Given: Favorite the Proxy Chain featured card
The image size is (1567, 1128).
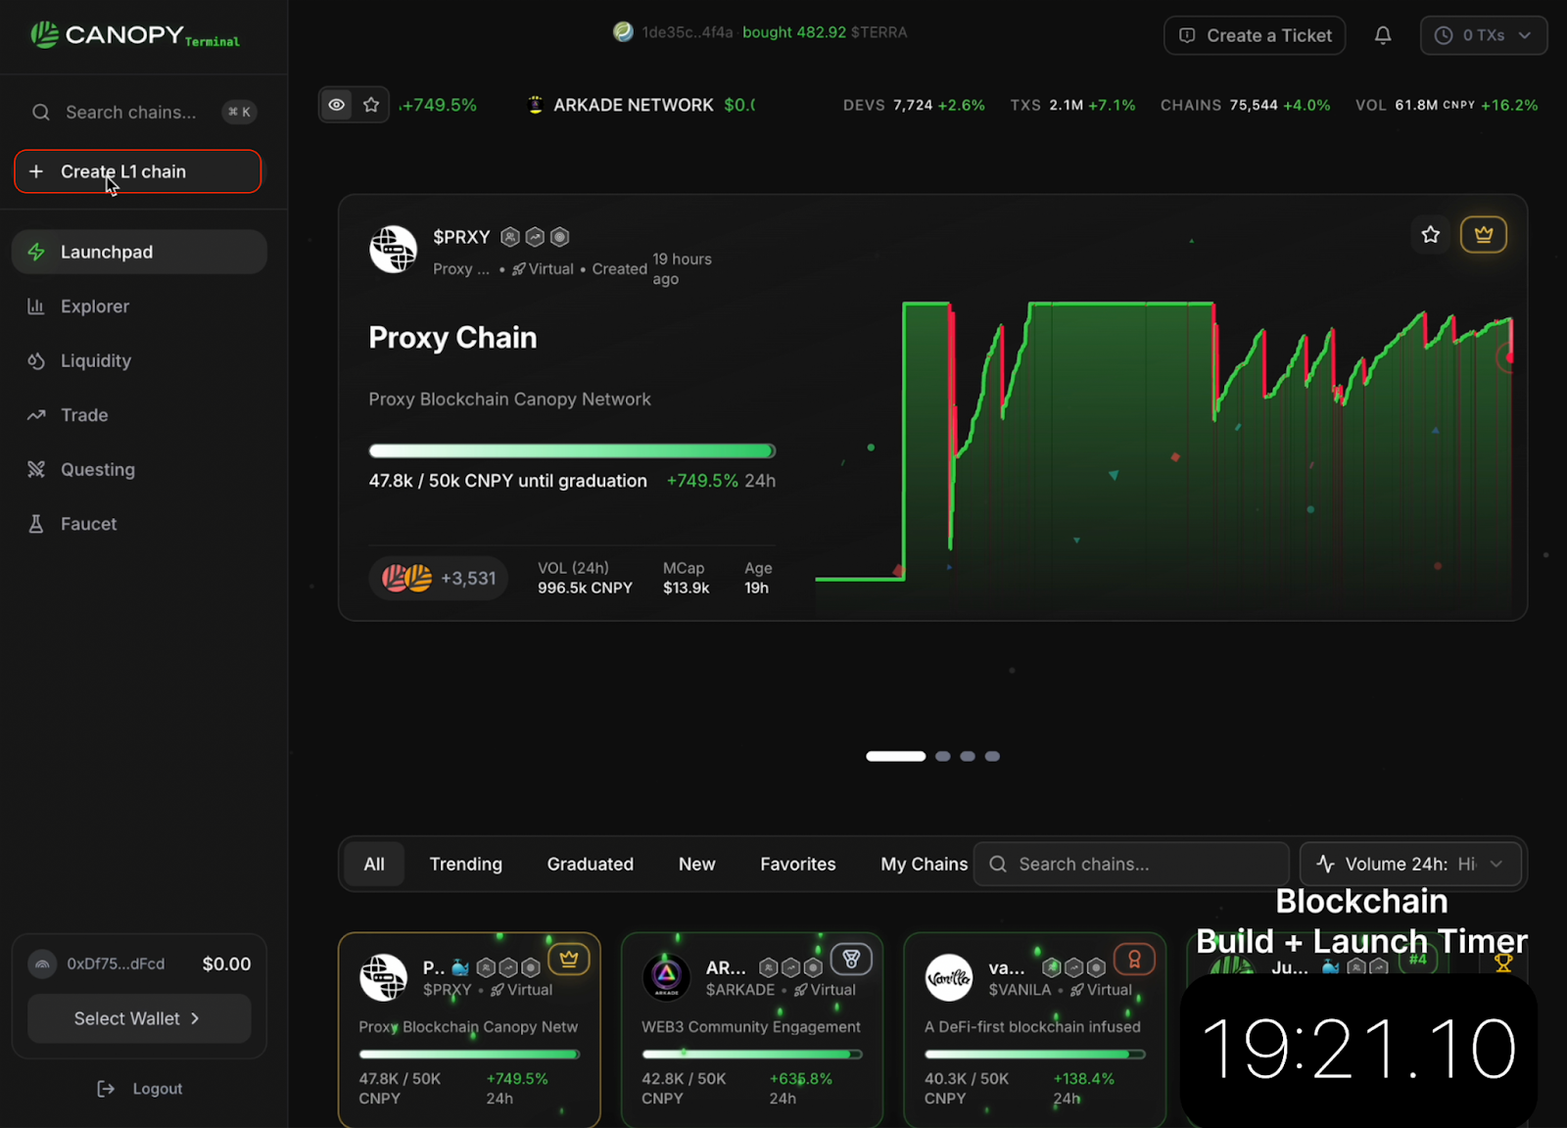Looking at the screenshot, I should (x=1431, y=235).
